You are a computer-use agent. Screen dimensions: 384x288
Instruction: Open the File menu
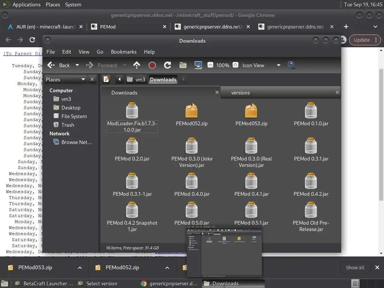pyautogui.click(x=51, y=52)
